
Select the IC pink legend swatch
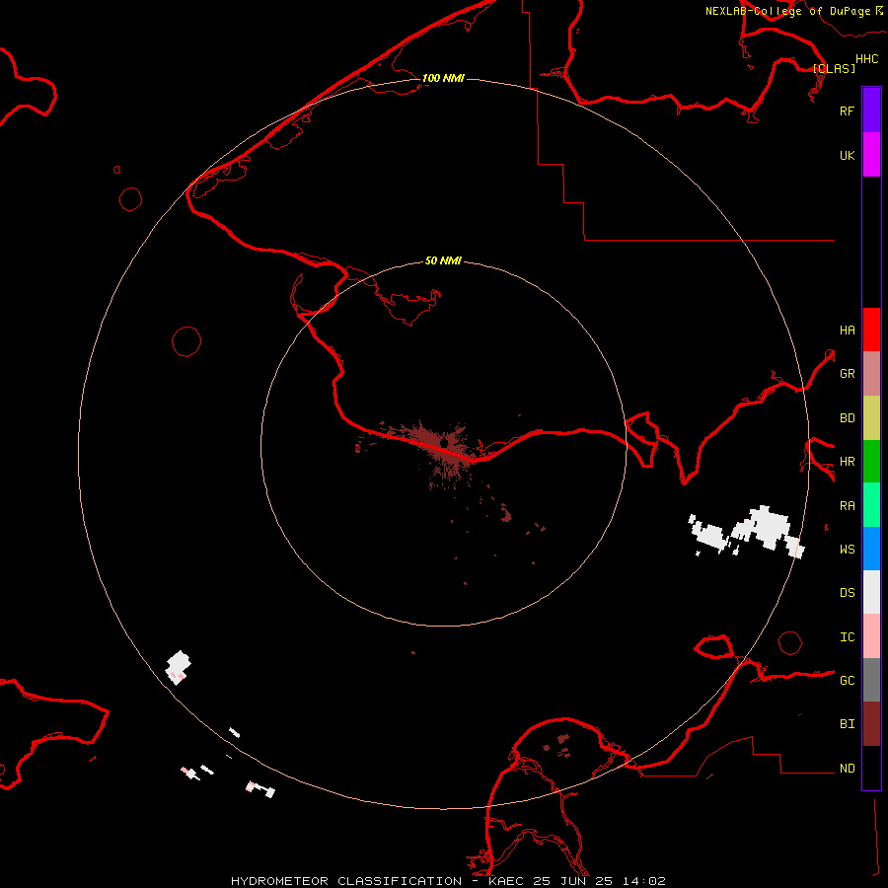point(871,636)
